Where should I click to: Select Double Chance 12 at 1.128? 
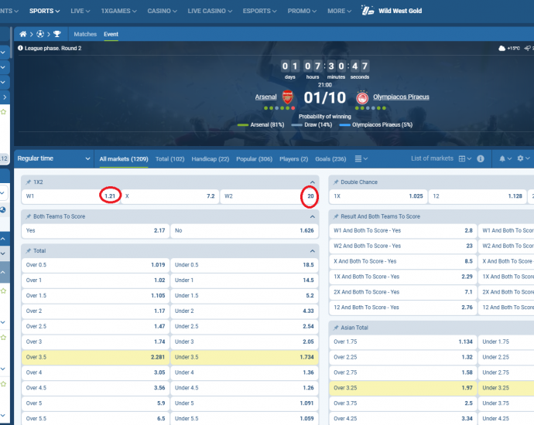tap(478, 196)
